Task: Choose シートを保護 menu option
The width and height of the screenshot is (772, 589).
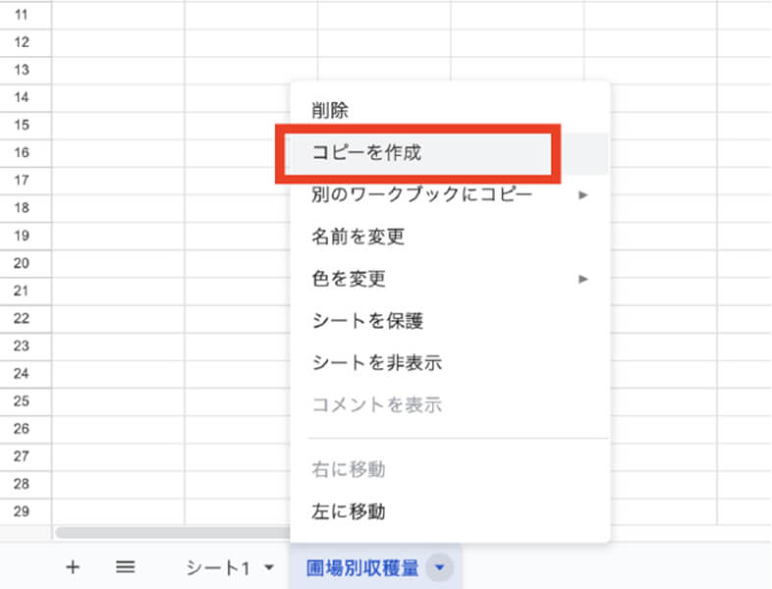Action: tap(366, 321)
